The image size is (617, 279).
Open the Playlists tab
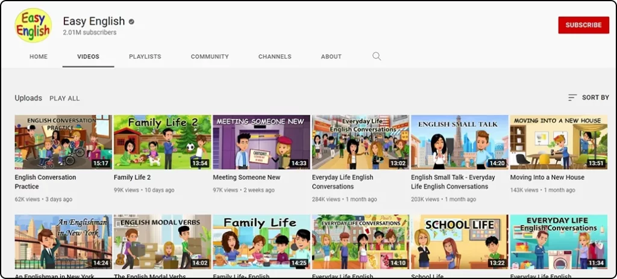(145, 57)
